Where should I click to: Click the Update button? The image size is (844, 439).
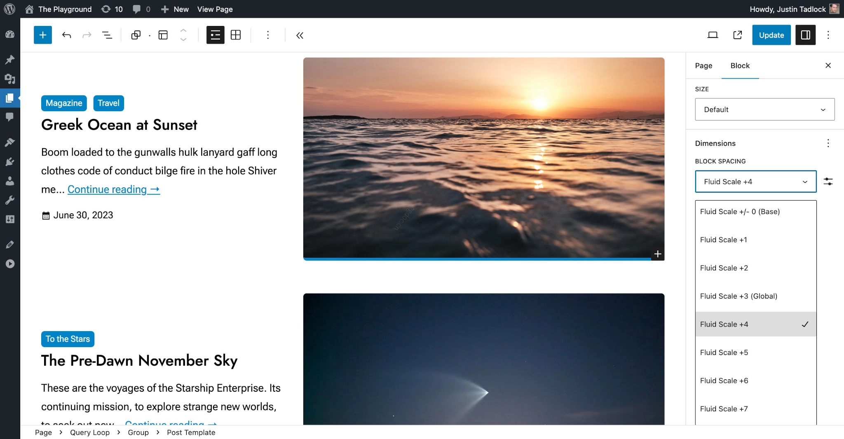pyautogui.click(x=771, y=35)
